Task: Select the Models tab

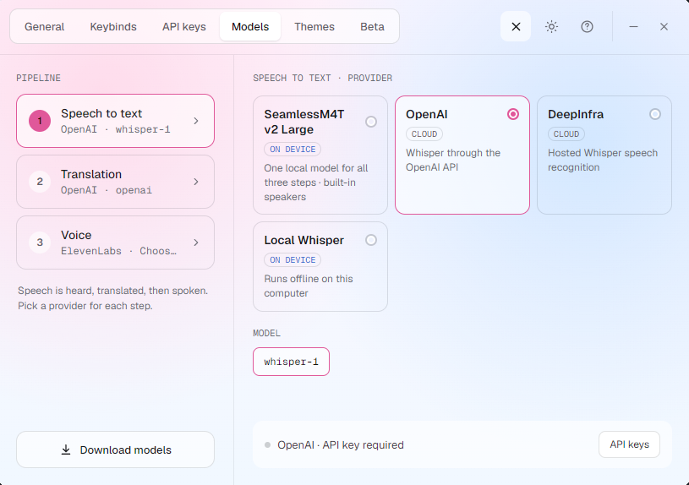Action: pos(250,27)
